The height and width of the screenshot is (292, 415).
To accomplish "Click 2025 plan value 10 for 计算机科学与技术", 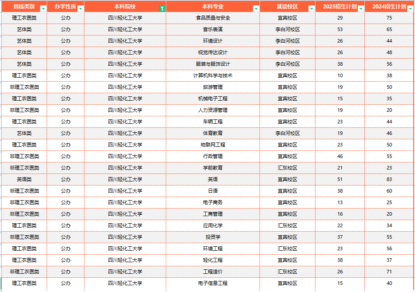I will coord(340,75).
